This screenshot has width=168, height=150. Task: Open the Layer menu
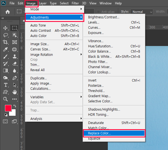coord(43,3)
